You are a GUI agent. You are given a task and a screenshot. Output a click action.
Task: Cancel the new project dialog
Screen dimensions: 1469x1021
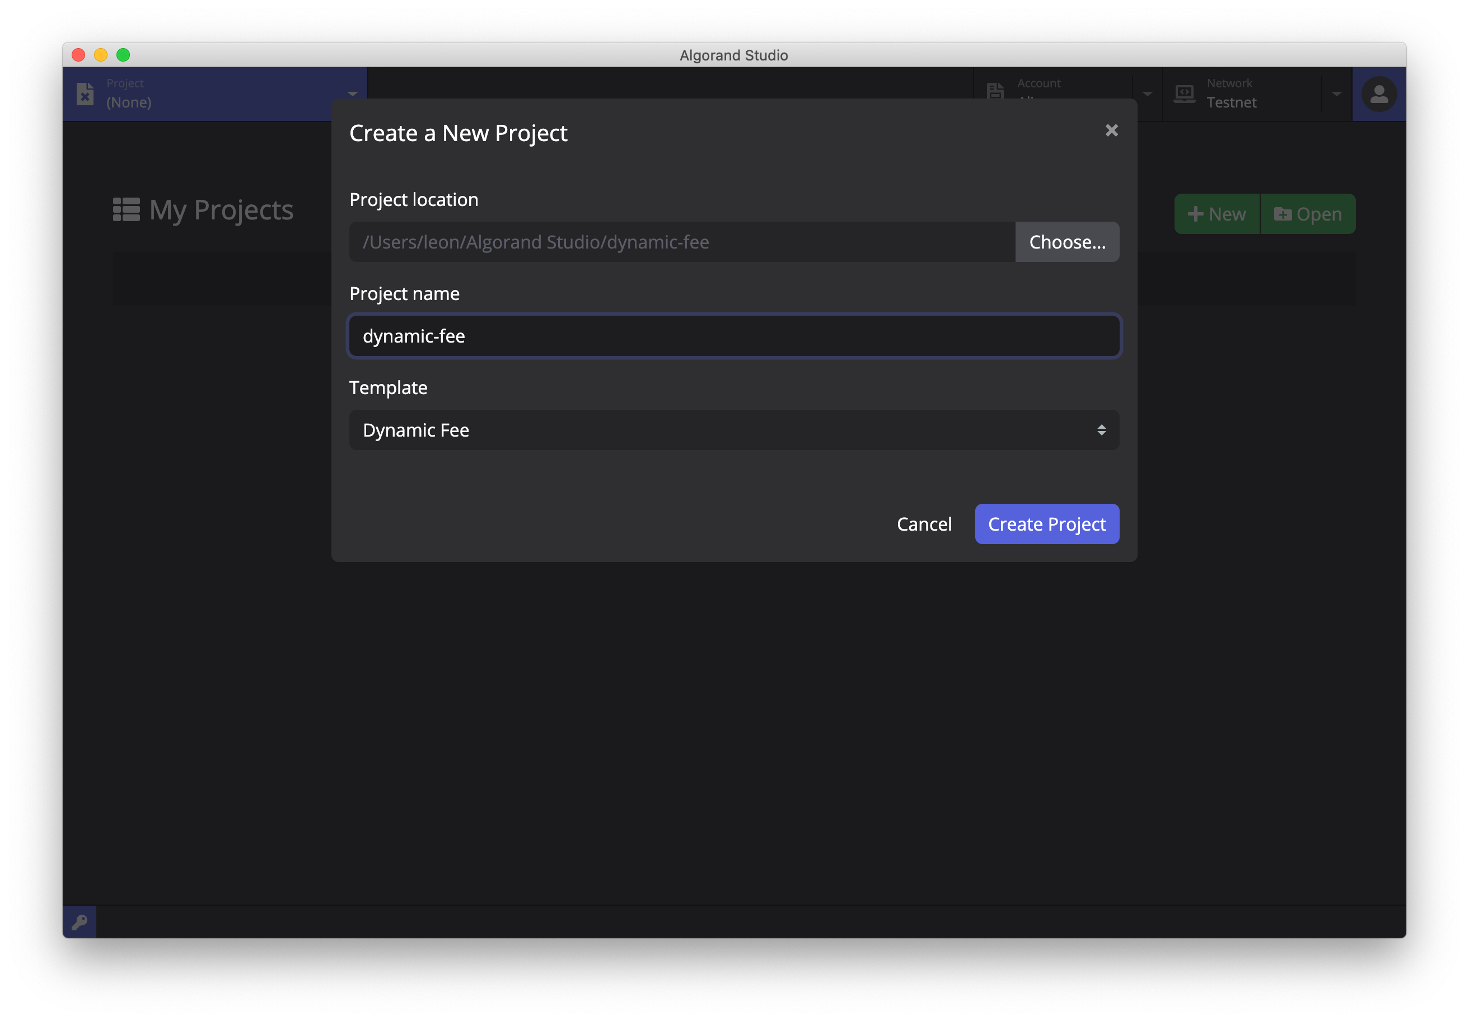[924, 524]
